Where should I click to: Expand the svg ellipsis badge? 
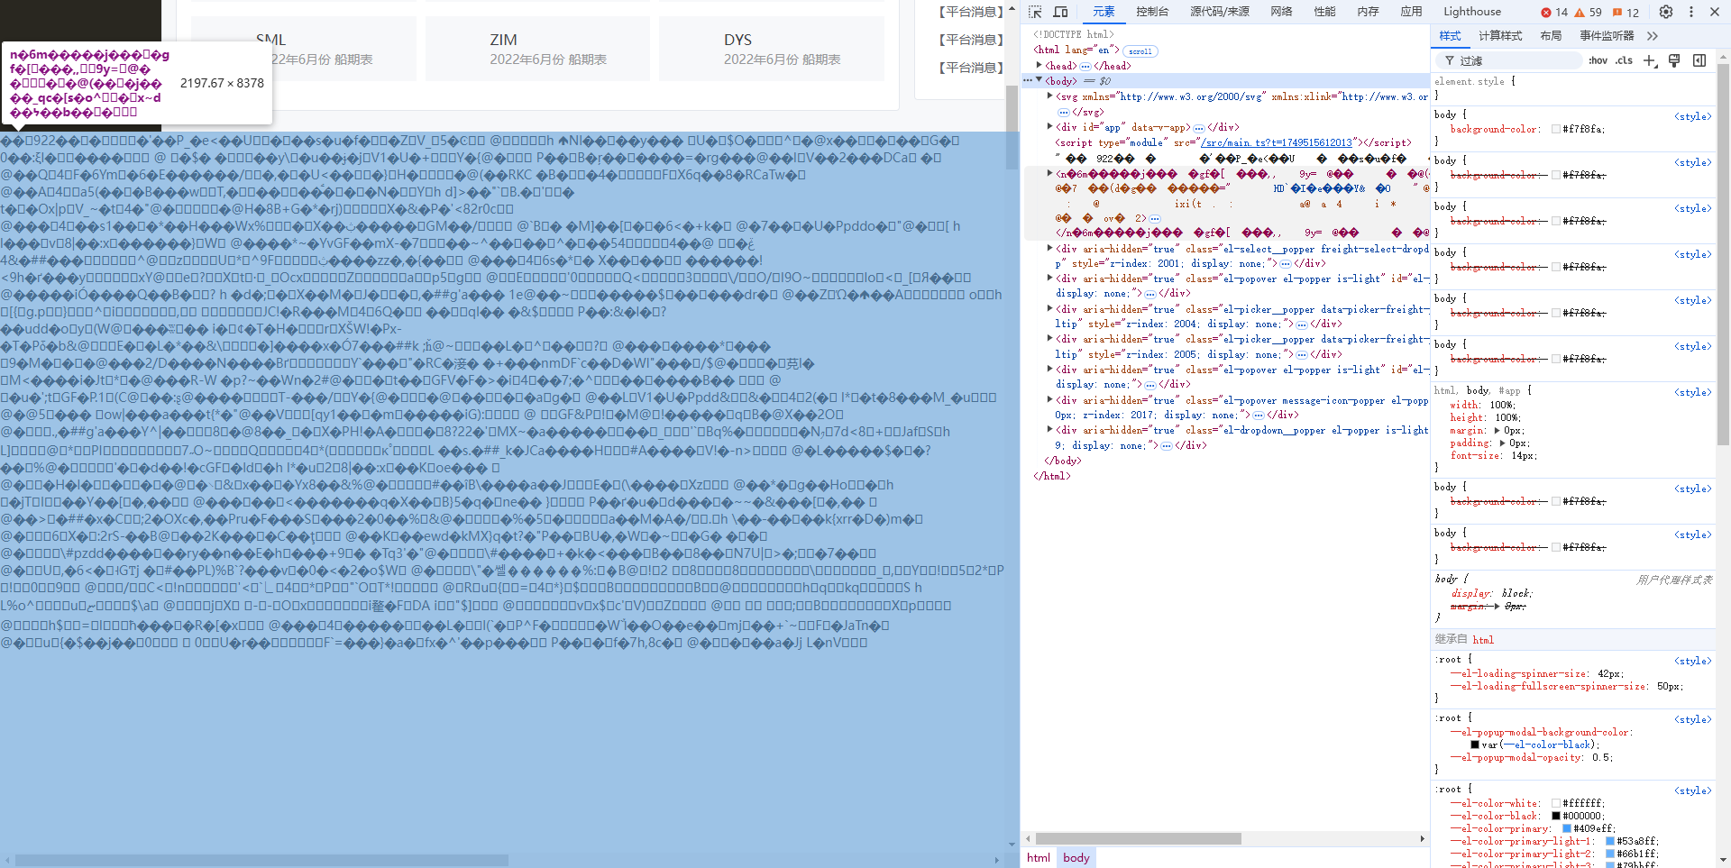(1064, 113)
